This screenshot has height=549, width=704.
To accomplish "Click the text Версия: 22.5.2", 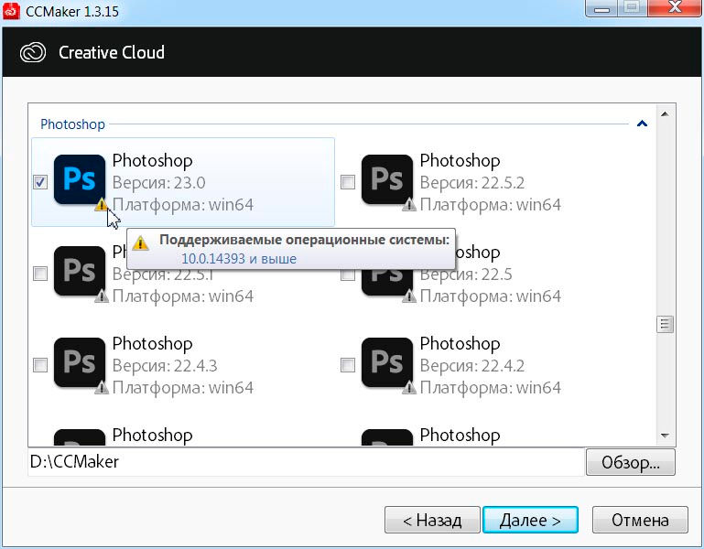I will 472,183.
